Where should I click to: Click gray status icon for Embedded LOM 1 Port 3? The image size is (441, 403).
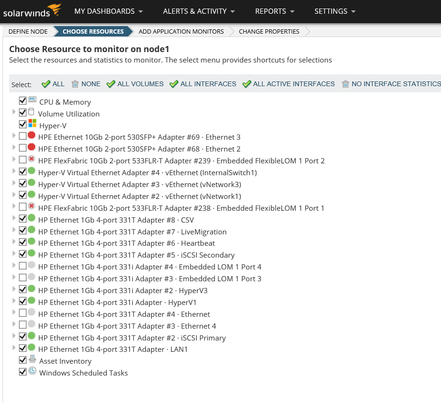point(31,277)
